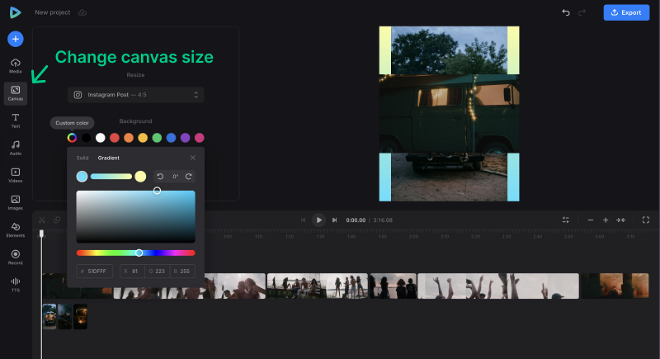This screenshot has width=660, height=359.
Task: Click the 0:00.00 current time display
Action: 356,220
